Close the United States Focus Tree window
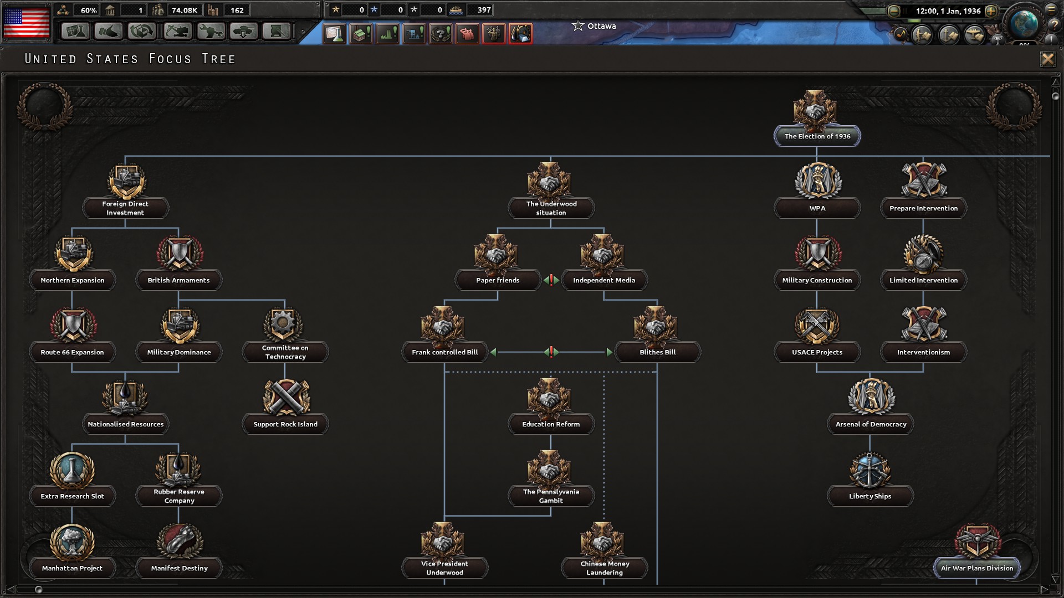Screen dimensions: 1064x598 [x=1047, y=59]
